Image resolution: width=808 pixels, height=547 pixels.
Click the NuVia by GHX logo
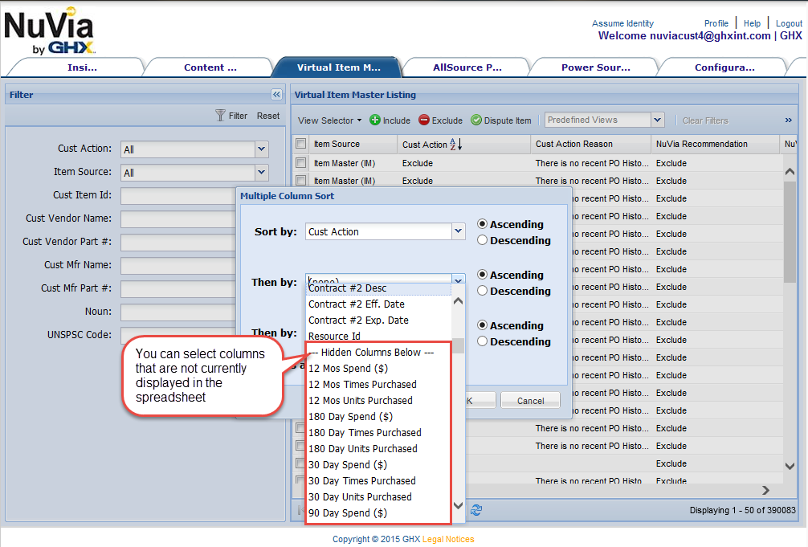coord(50,31)
